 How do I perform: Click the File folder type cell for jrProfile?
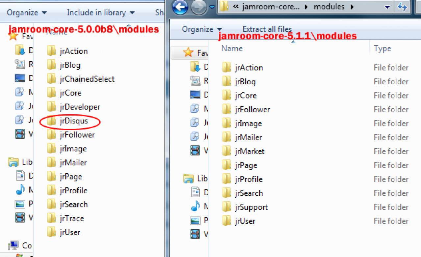(x=391, y=179)
